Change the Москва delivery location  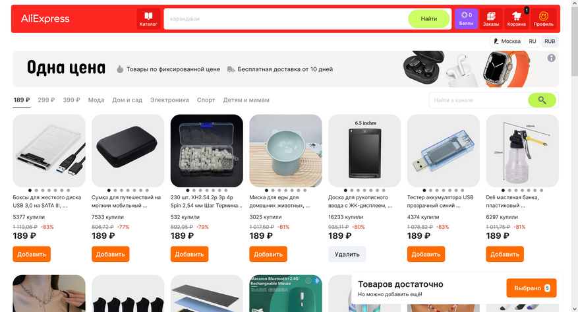pos(507,42)
